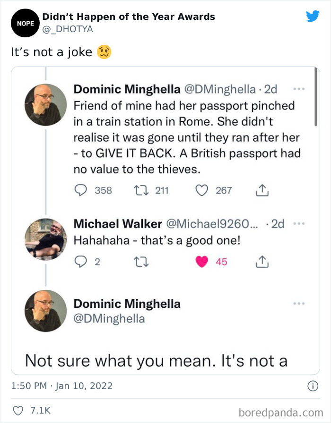
Task: Share Dominic's passport tweet via share icon
Action: point(261,190)
